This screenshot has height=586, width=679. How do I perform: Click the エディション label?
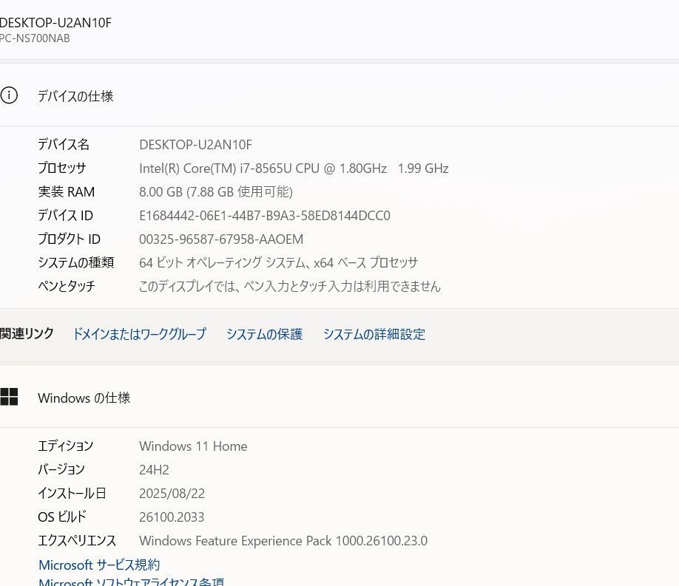point(66,446)
